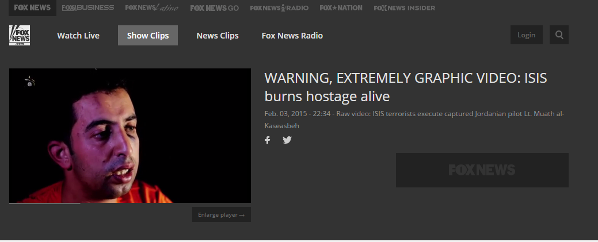Visit Fox News Latino
This screenshot has height=242, width=598.
152,7
